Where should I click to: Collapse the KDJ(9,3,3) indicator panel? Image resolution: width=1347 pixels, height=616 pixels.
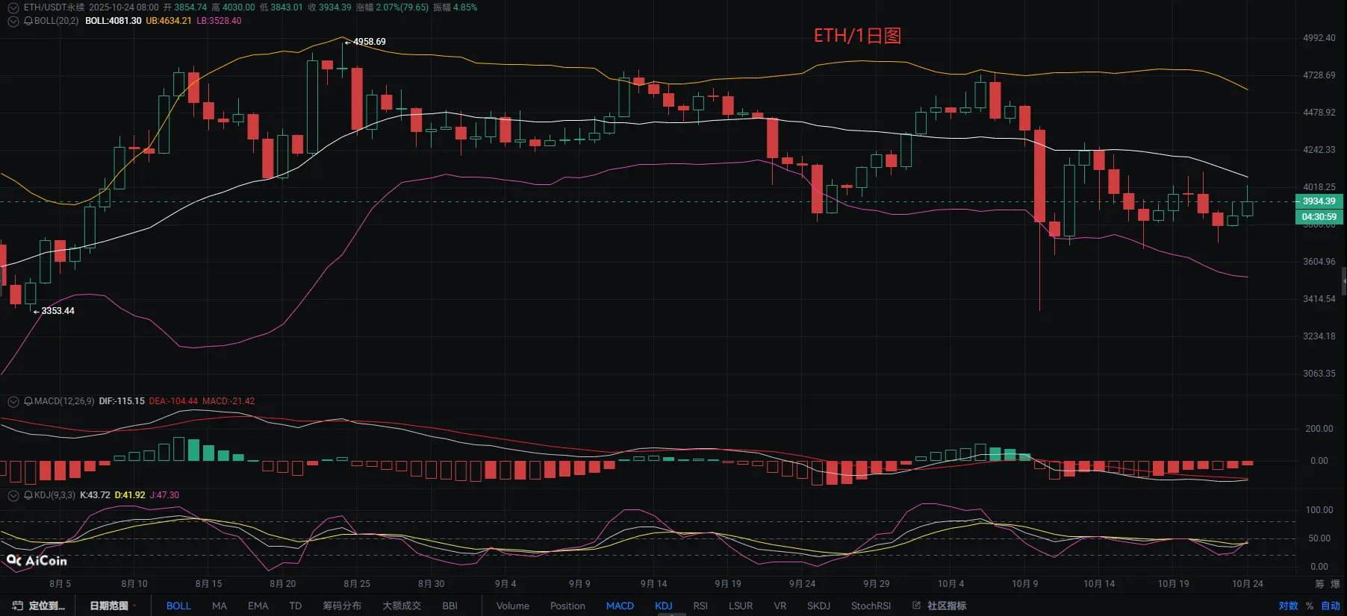point(13,495)
